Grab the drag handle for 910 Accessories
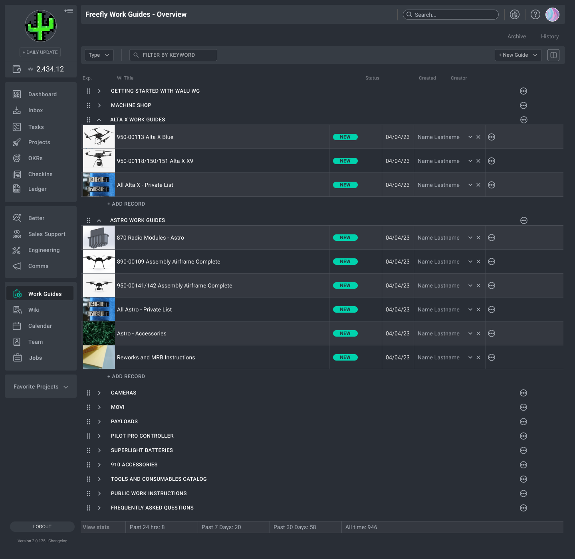Image resolution: width=575 pixels, height=559 pixels. 89,465
